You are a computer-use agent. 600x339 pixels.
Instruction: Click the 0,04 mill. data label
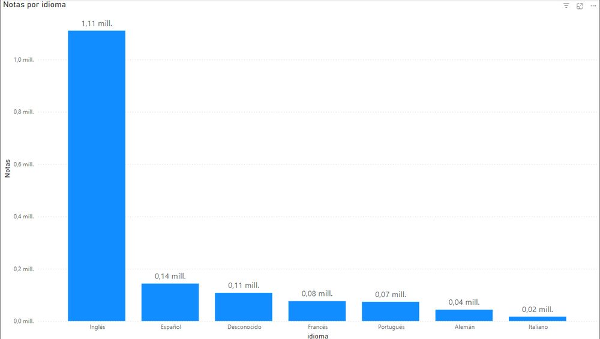464,302
